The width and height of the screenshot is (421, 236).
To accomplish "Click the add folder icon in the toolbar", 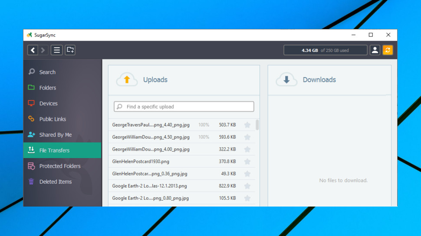I will tap(70, 50).
